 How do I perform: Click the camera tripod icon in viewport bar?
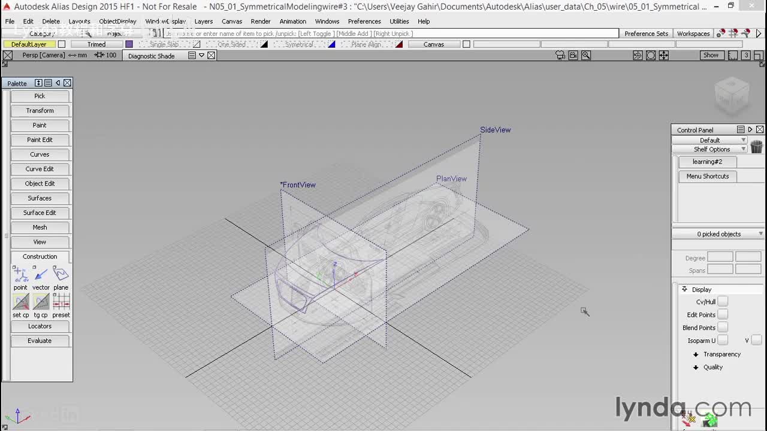(560, 55)
